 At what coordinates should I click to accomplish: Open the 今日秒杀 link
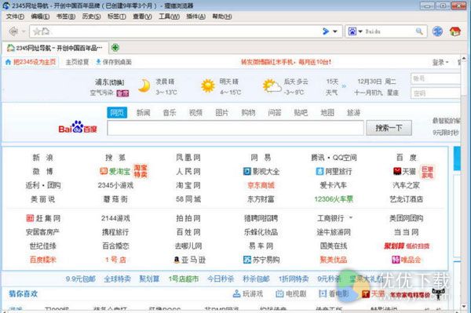click(221, 278)
